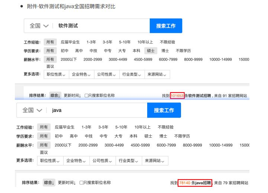Screen dimensions: 268x193
Task: Choose 中专 education in java filters
Action: pos(104,136)
